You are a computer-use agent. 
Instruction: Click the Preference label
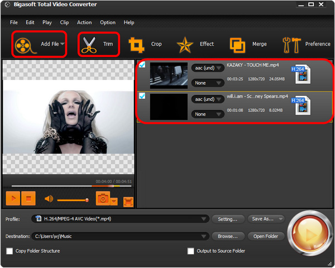click(318, 44)
